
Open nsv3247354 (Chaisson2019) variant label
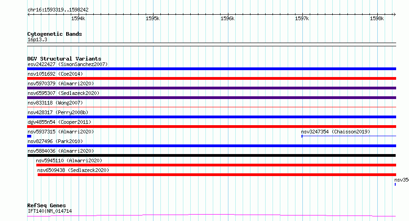[x=335, y=132]
